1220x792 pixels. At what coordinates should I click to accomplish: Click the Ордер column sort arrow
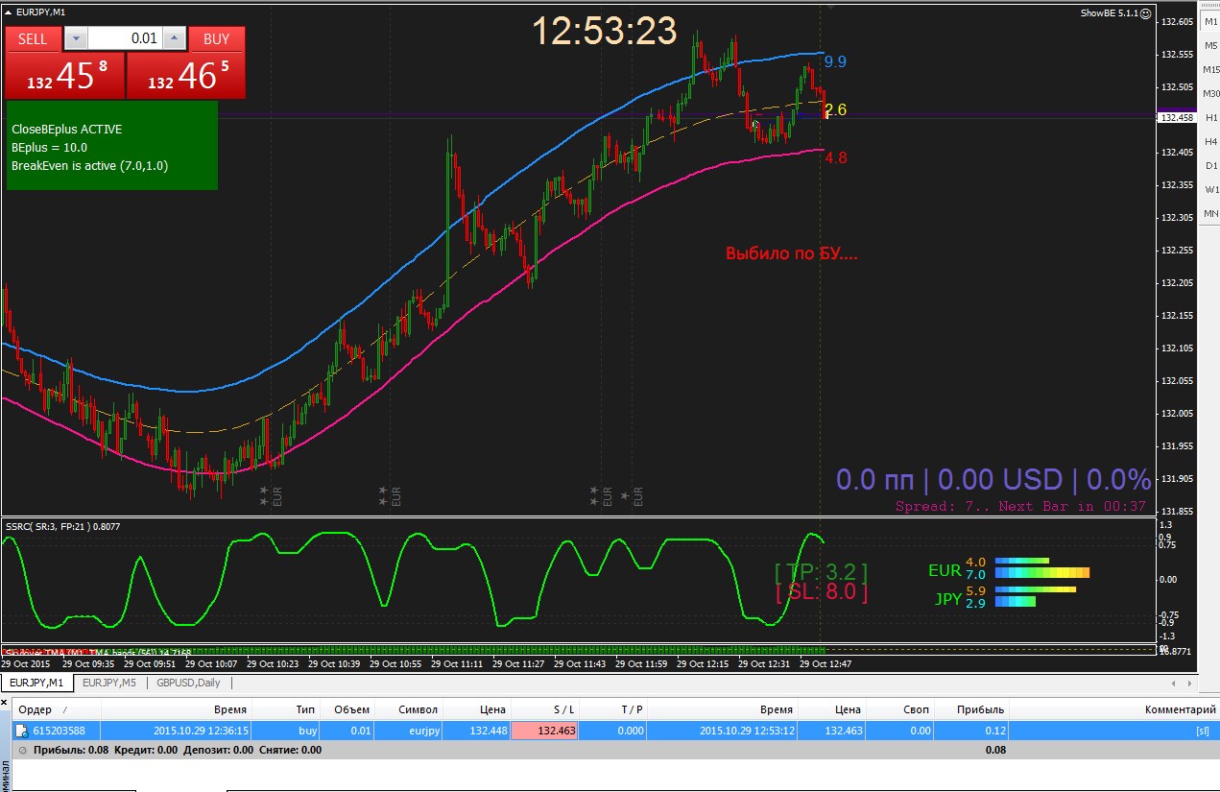65,709
